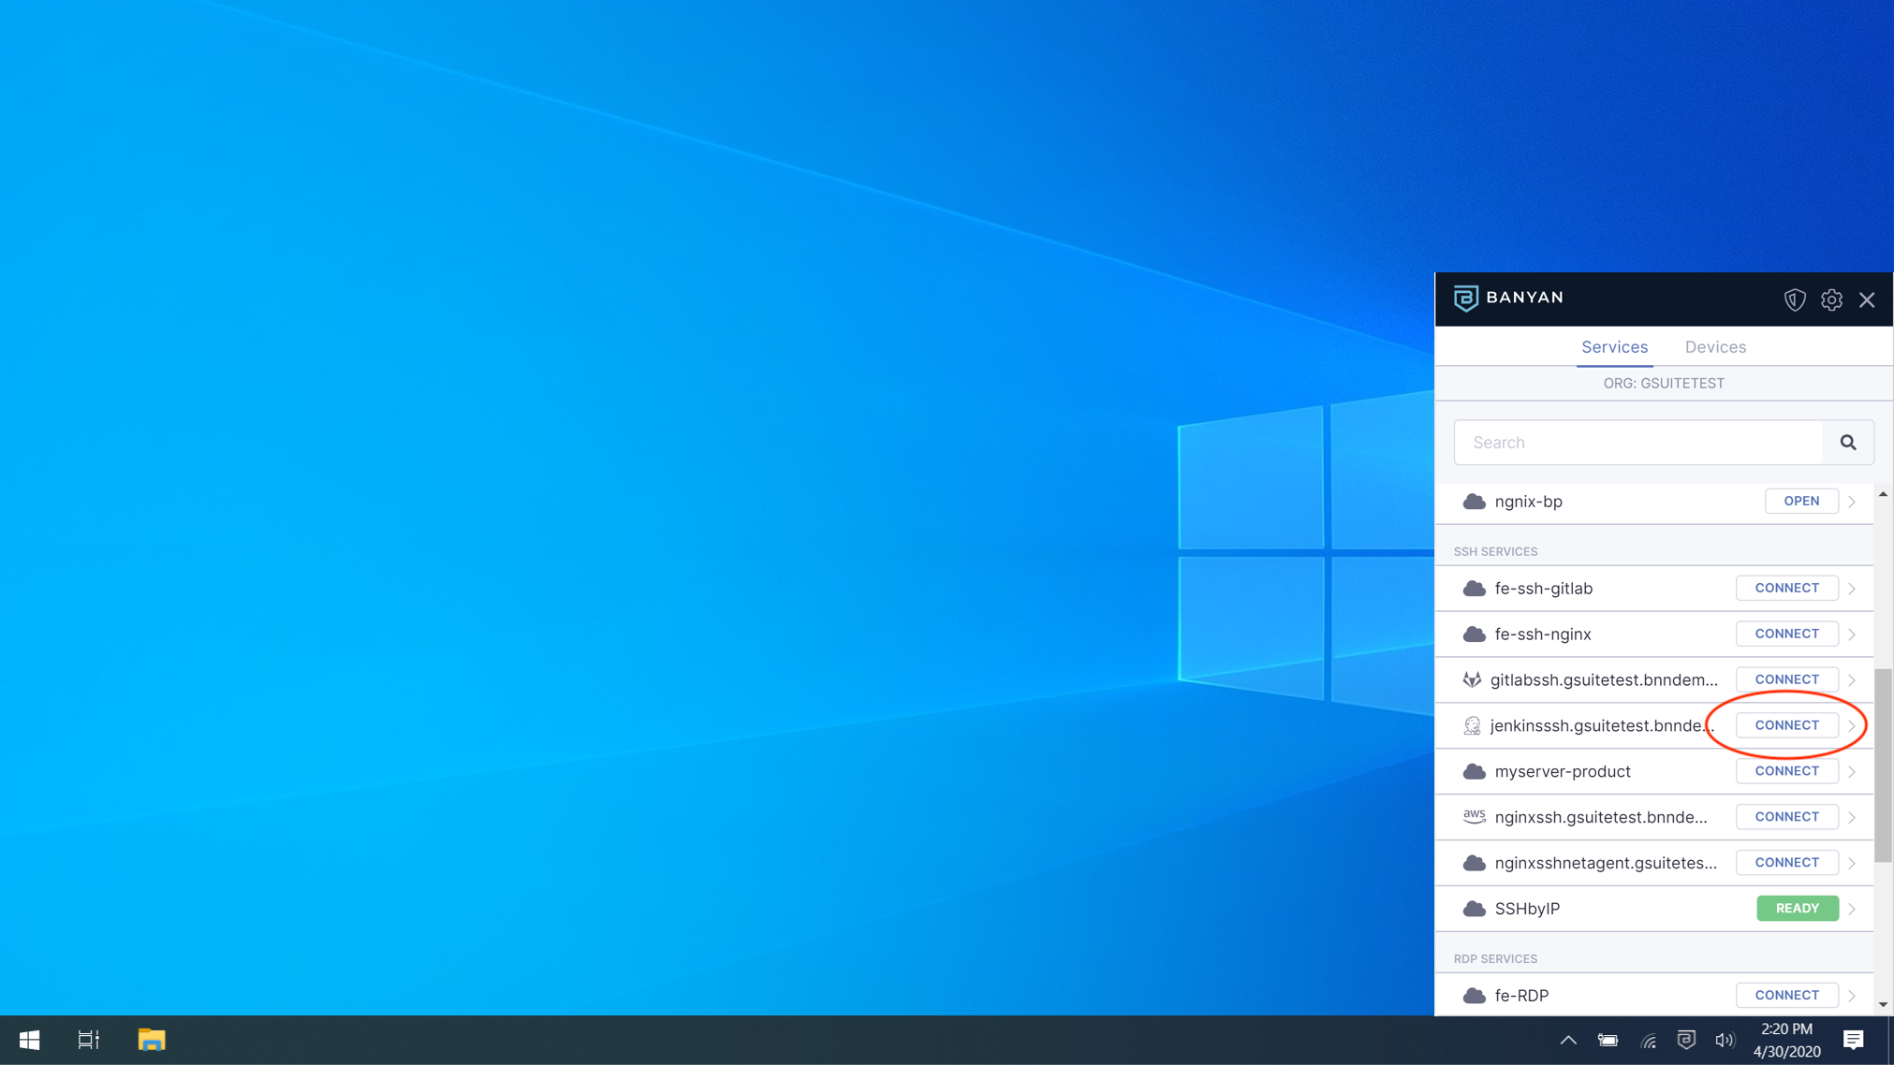Click the cloud icon beside ngnix-bp
1894x1065 pixels.
point(1474,502)
